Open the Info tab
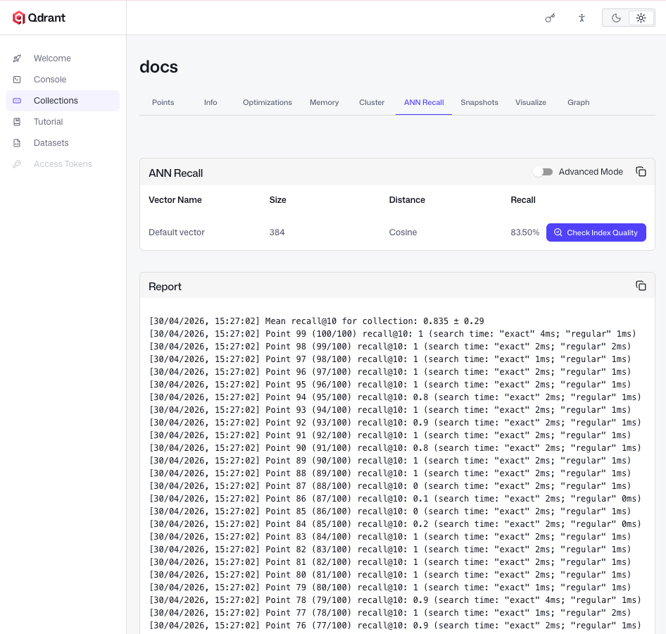 coord(211,102)
